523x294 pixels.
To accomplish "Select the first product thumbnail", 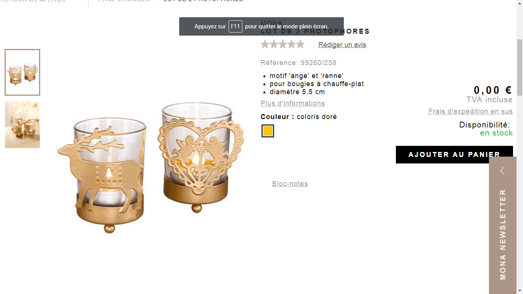I will (x=22, y=72).
